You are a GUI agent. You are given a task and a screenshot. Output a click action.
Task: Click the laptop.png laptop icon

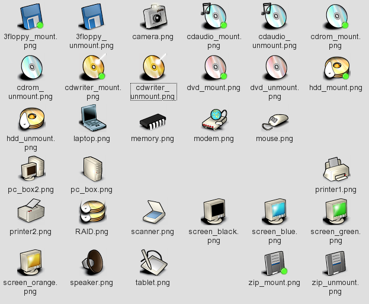(92, 118)
